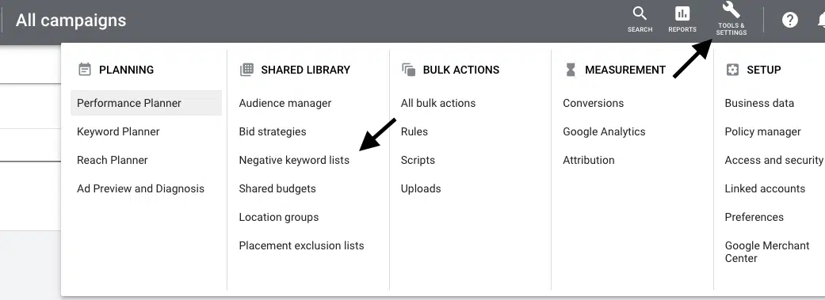This screenshot has width=825, height=300.
Task: Click the Measurement hourglass icon
Action: [x=571, y=70]
